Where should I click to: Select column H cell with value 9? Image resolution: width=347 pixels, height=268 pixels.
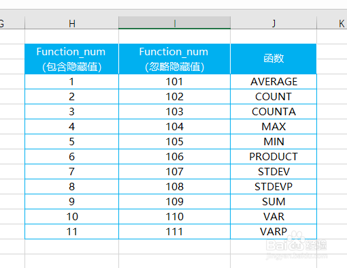(71, 202)
